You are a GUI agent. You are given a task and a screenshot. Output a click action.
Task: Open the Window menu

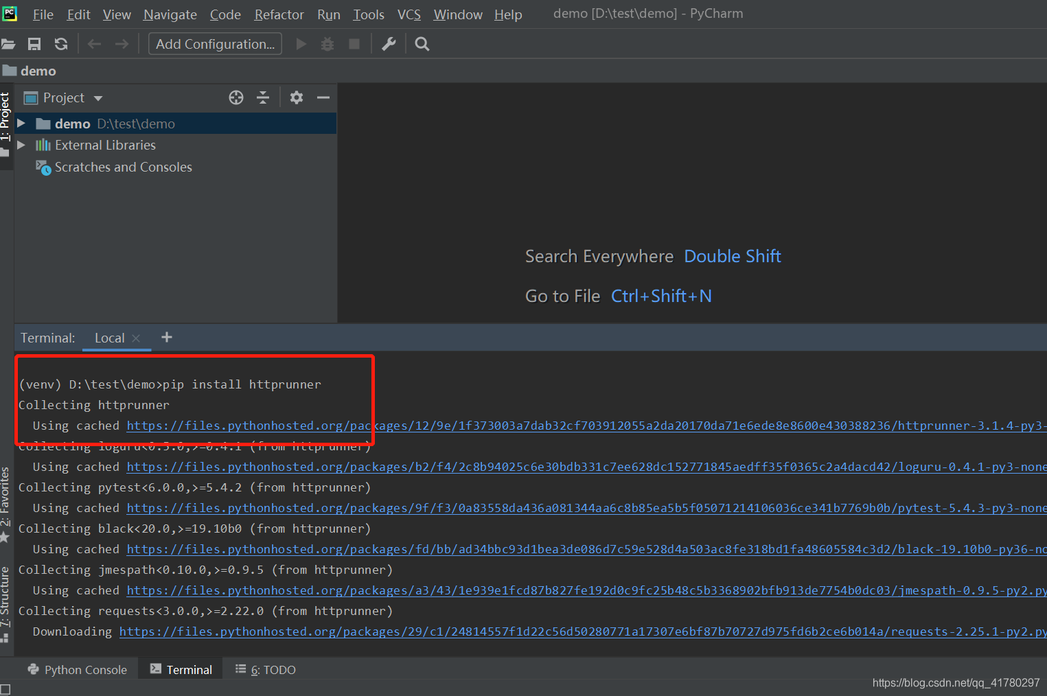[x=458, y=14]
